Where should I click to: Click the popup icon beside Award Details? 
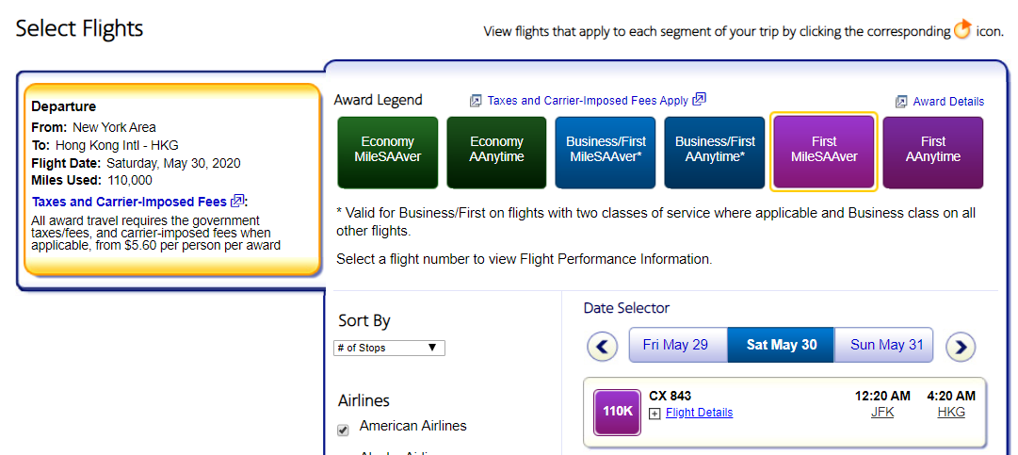click(901, 102)
